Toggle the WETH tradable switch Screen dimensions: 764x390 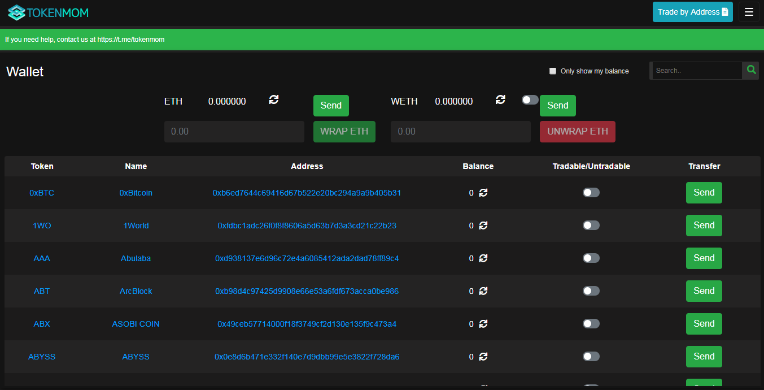[x=530, y=100]
